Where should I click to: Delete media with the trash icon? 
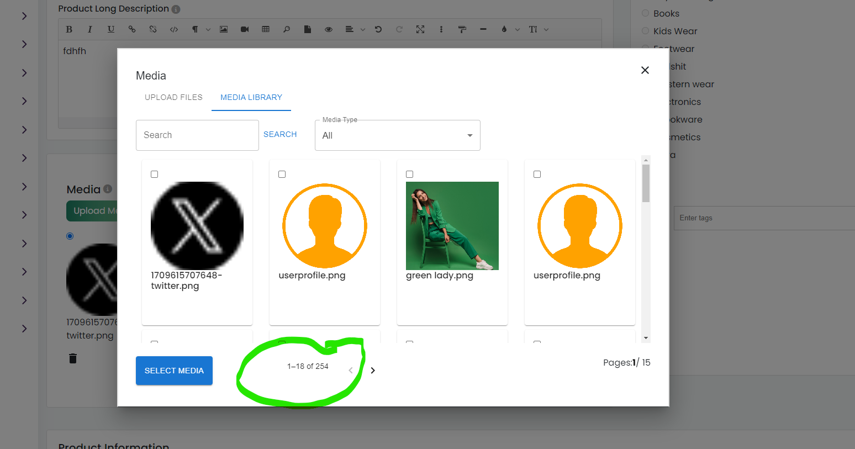tap(72, 358)
